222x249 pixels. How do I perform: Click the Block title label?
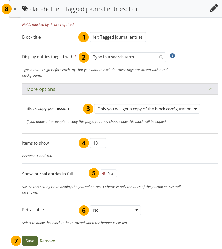click(x=31, y=37)
